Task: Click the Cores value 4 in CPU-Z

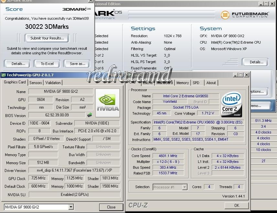Action: pos(209,187)
